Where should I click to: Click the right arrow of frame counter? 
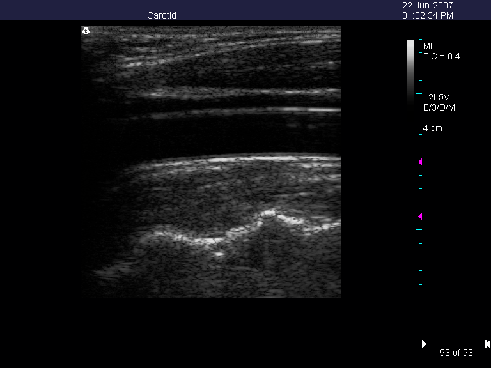tap(487, 344)
